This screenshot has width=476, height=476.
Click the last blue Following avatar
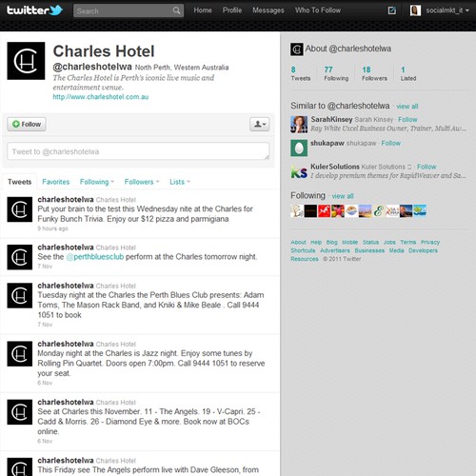coord(420,211)
